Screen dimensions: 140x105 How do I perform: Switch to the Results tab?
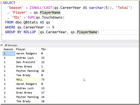point(2,45)
